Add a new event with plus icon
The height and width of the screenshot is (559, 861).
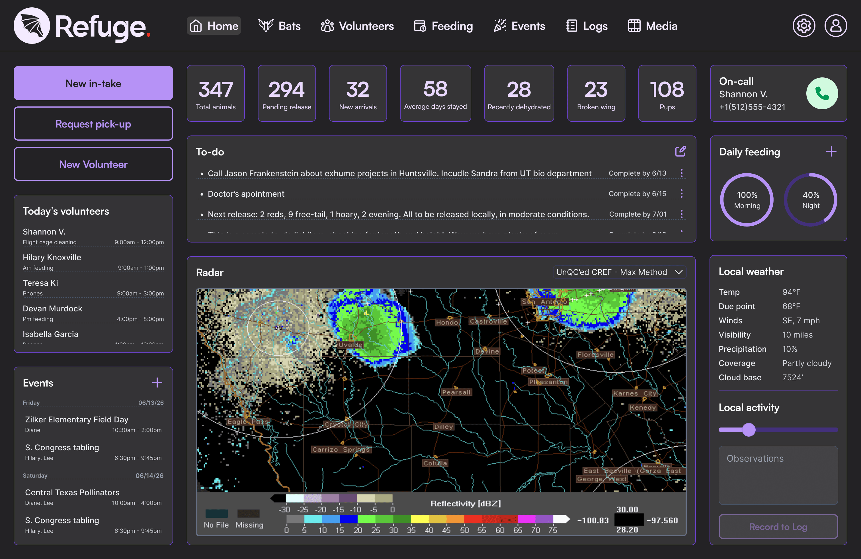157,383
